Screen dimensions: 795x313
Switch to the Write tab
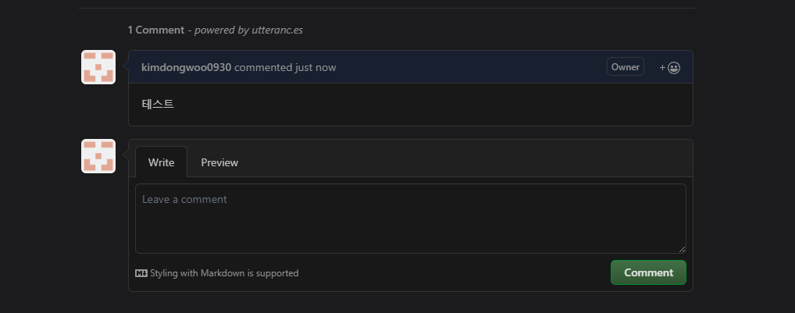click(161, 162)
